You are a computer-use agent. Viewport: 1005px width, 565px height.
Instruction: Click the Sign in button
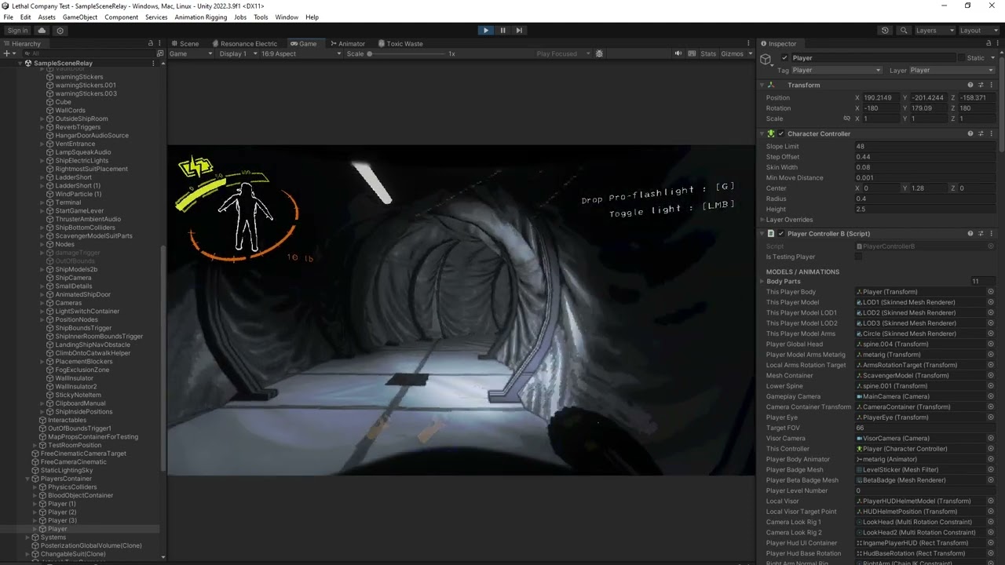17,31
